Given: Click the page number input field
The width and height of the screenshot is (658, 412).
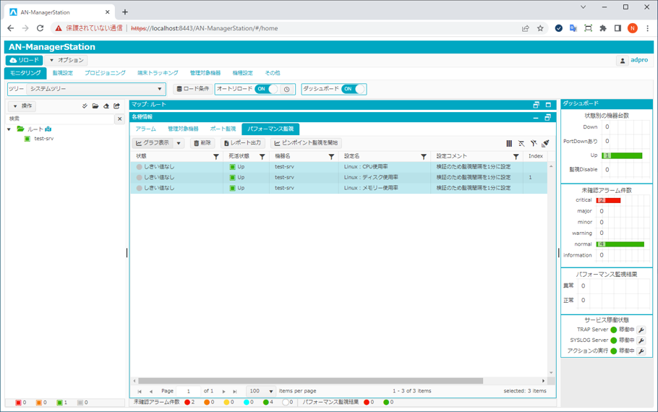Looking at the screenshot, I should tap(189, 391).
